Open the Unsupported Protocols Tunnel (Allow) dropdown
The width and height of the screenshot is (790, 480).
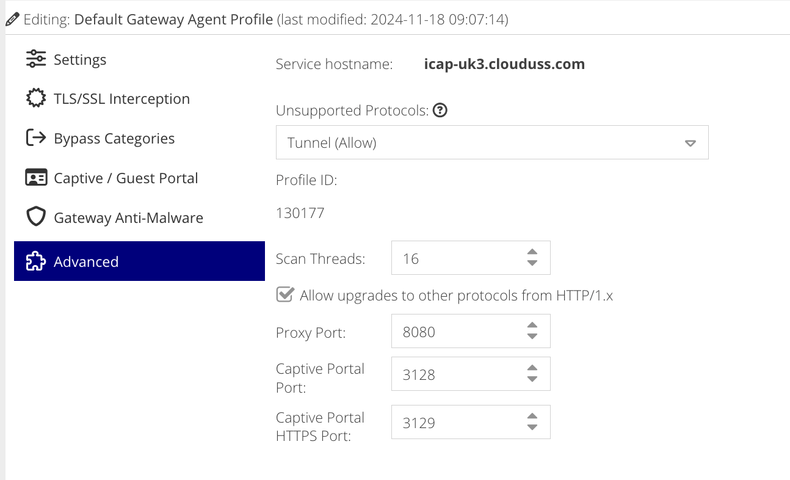492,143
